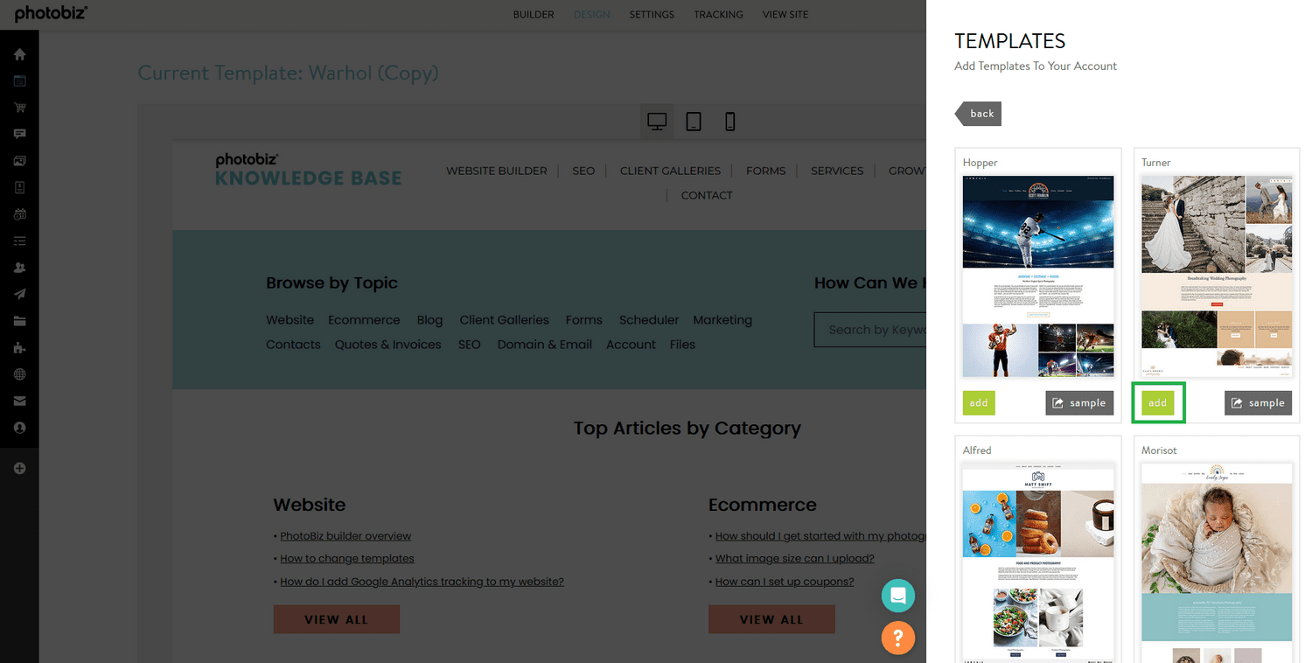Open the globe Domains icon in sidebar
Image resolution: width=1312 pixels, height=663 pixels.
[x=19, y=374]
